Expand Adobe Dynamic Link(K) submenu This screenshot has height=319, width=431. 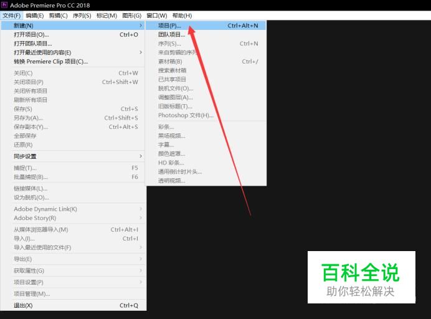73,209
